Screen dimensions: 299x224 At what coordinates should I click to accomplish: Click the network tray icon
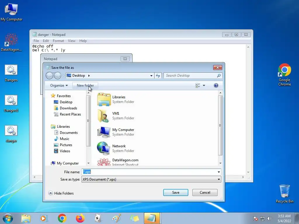coord(263,218)
